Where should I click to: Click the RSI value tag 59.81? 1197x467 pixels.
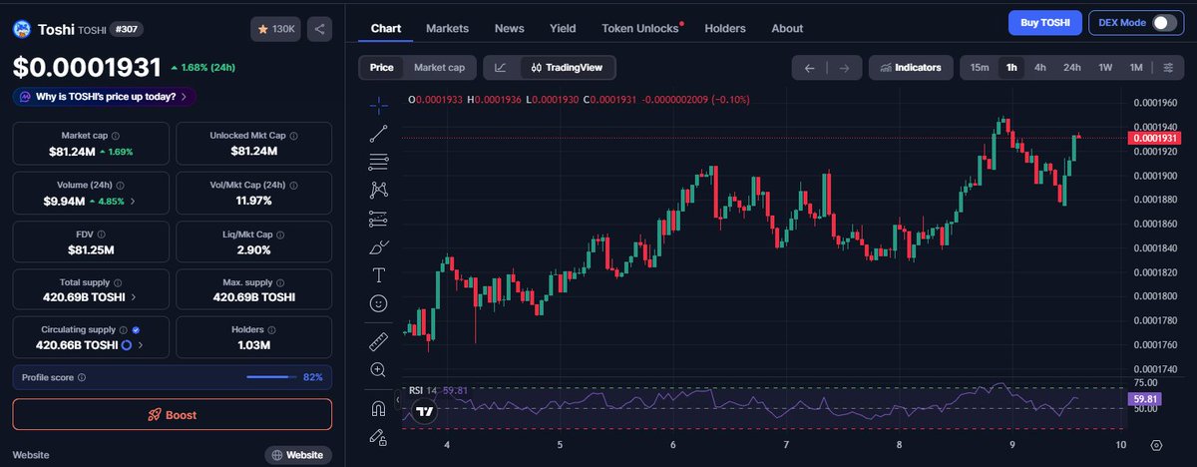[1143, 399]
